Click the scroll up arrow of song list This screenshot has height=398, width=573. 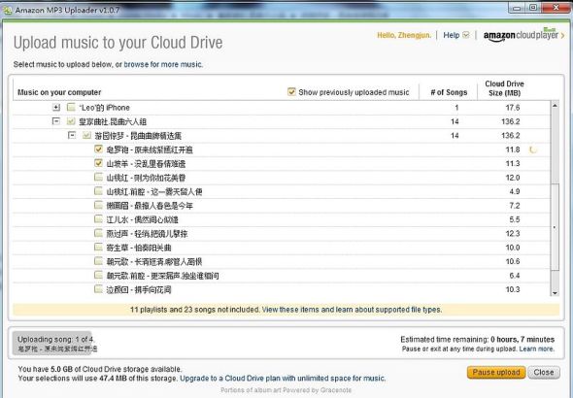click(555, 106)
